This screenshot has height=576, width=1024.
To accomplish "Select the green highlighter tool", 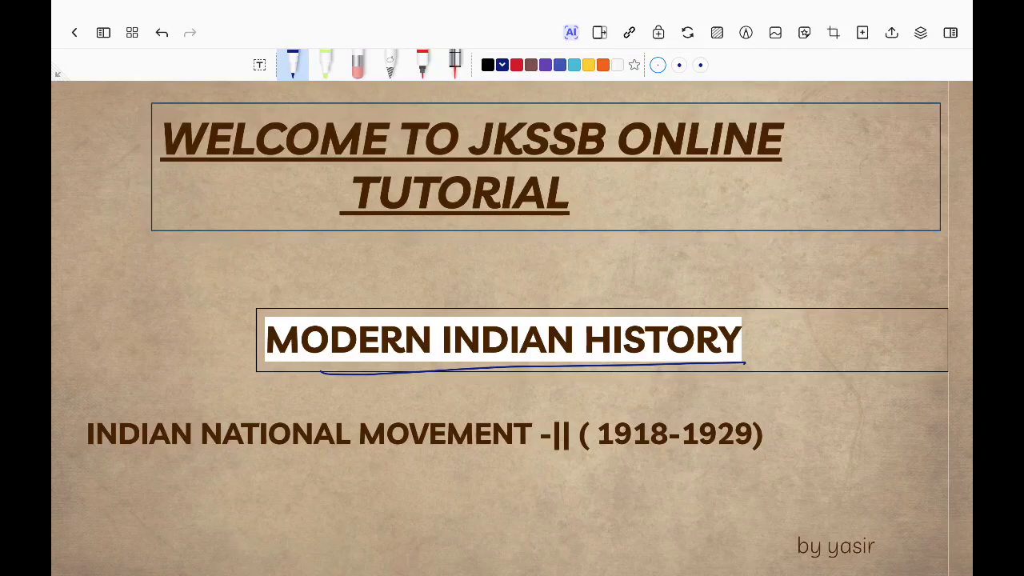I will click(326, 64).
